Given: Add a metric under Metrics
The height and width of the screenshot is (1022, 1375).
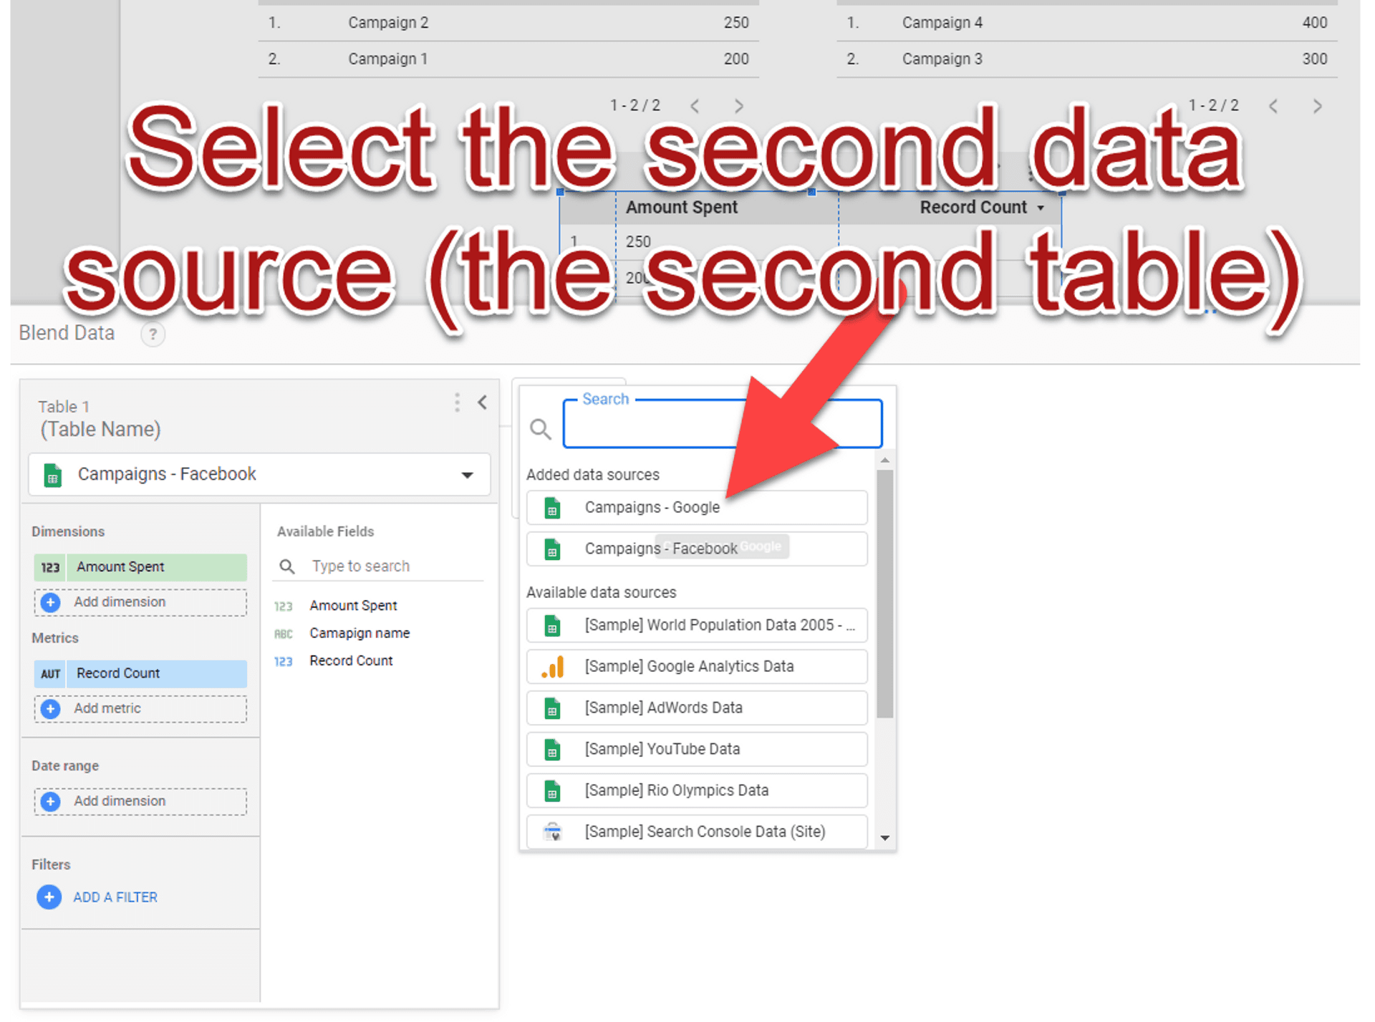Looking at the screenshot, I should pos(140,709).
